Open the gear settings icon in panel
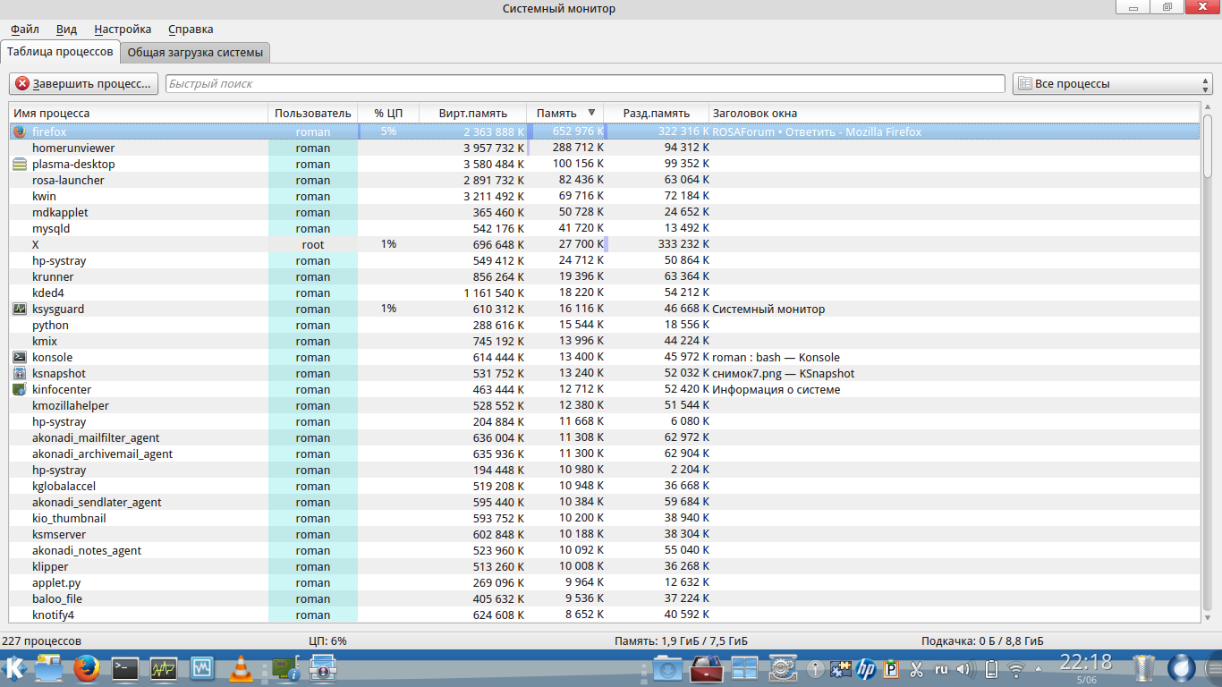 coord(783,668)
